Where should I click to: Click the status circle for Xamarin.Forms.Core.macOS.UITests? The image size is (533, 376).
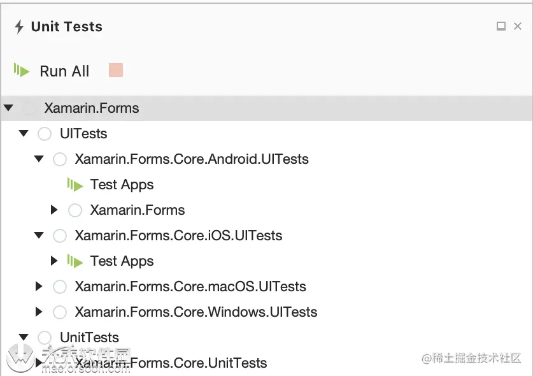[x=60, y=287]
